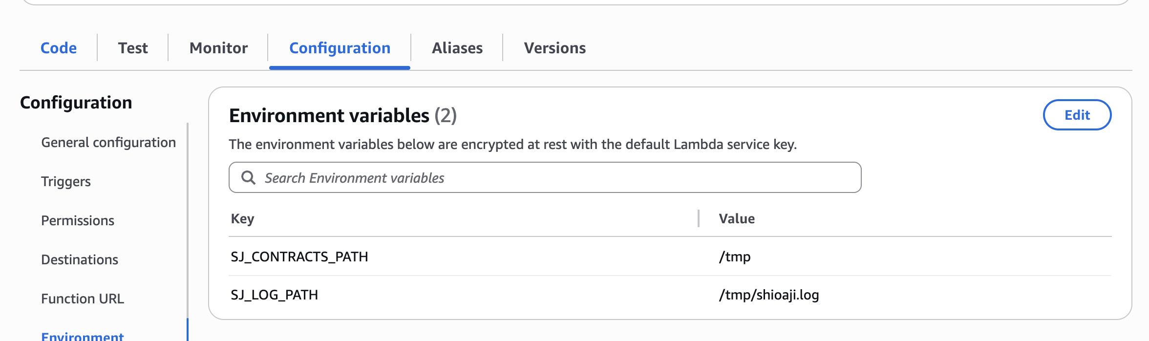1149x341 pixels.
Task: Select Triggers in the configuration sidebar
Action: (x=66, y=181)
